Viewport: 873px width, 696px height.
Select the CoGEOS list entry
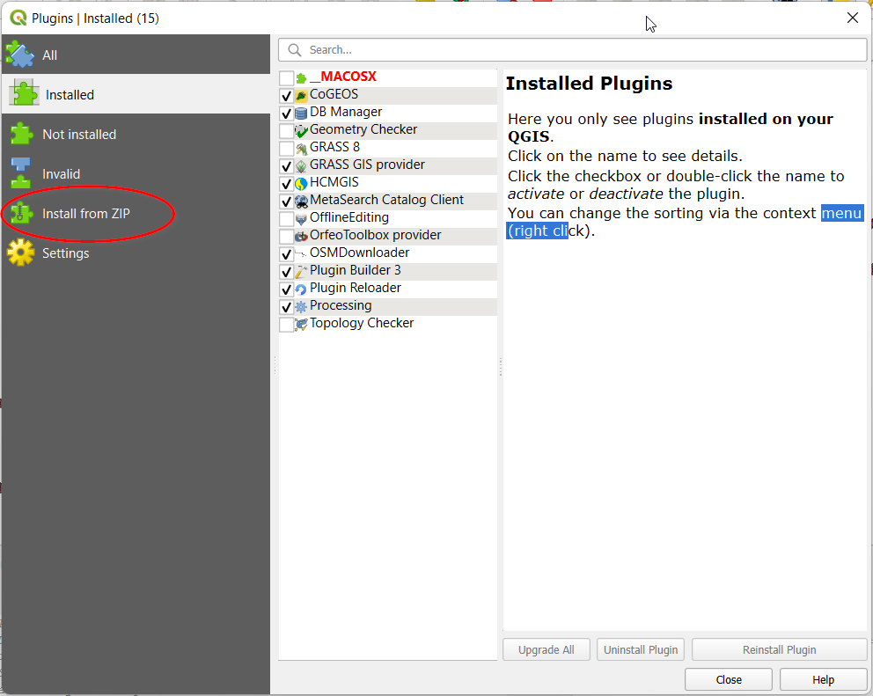(x=334, y=94)
